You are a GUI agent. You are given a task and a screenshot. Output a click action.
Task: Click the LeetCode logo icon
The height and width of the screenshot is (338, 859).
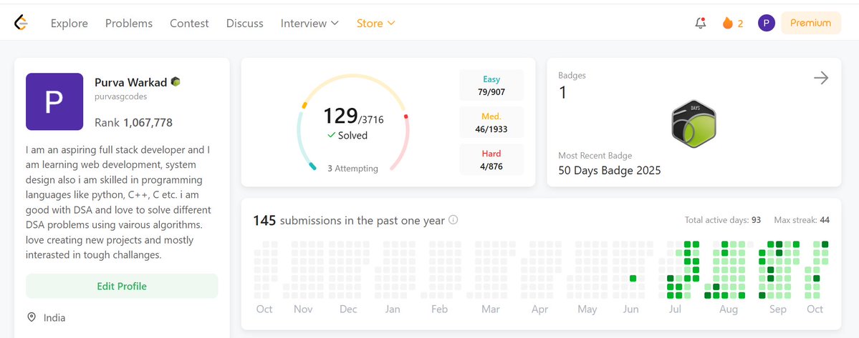[21, 23]
